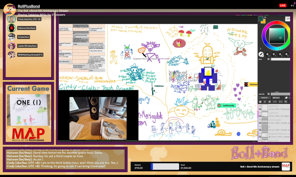Open the RollPlusBond channel link
Viewport: 296px width, 177px height.
point(29,6)
